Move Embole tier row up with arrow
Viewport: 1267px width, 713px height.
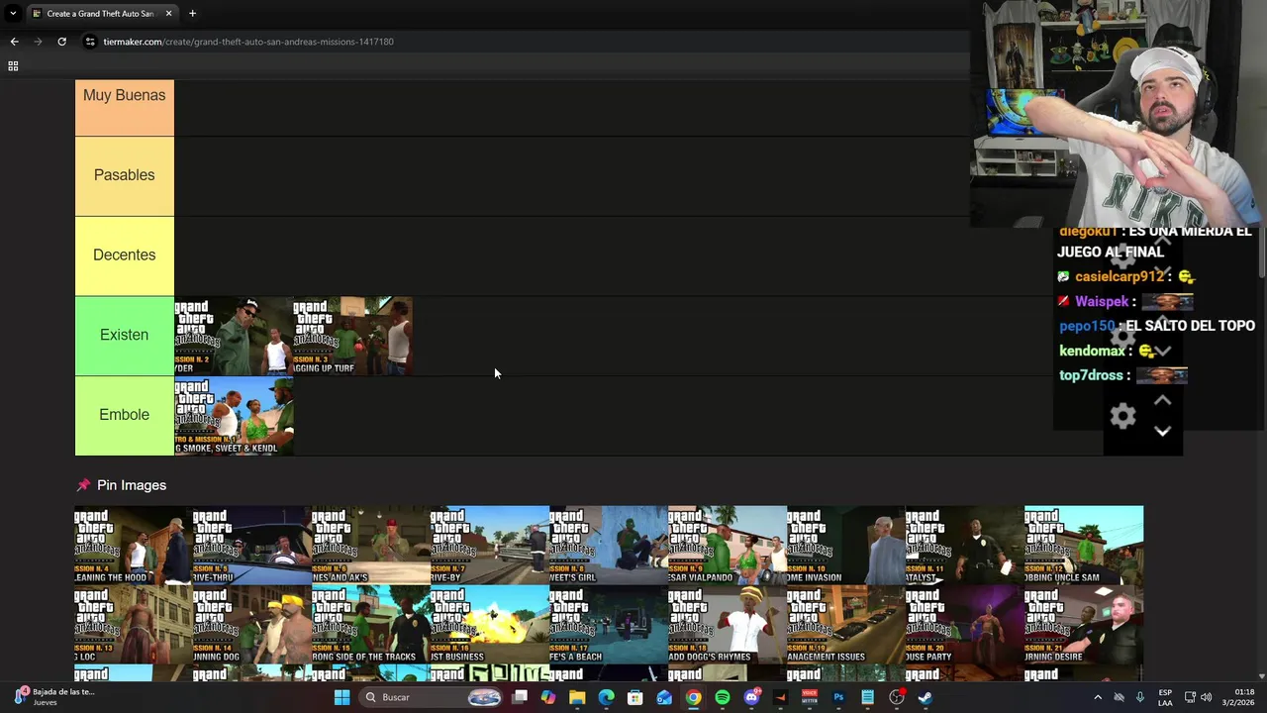[1162, 401]
